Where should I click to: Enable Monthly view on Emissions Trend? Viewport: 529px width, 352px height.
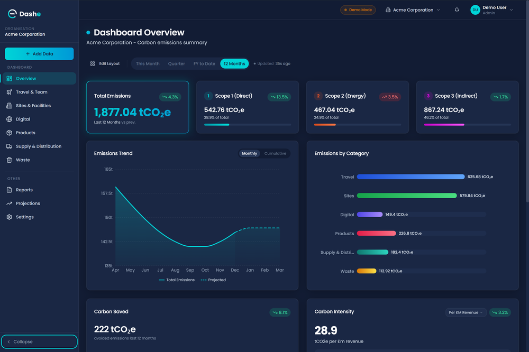coord(249,153)
